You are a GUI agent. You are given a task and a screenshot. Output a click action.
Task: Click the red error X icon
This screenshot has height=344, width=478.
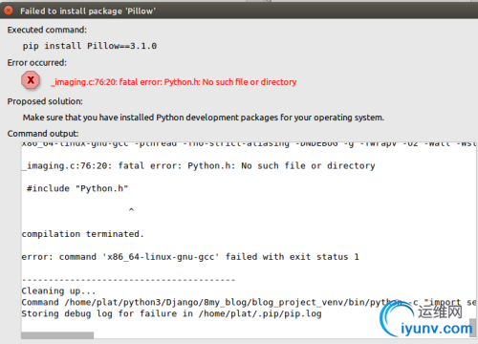[31, 80]
